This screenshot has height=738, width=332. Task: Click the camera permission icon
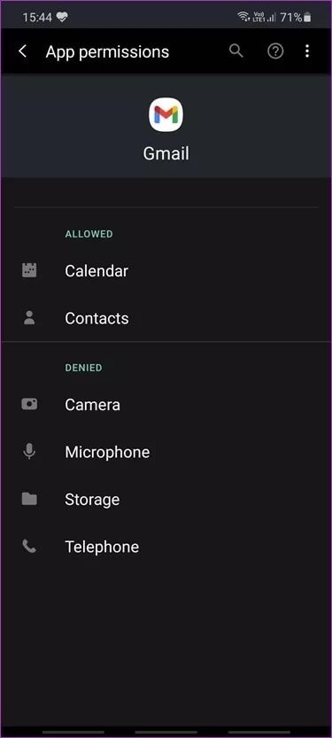29,404
